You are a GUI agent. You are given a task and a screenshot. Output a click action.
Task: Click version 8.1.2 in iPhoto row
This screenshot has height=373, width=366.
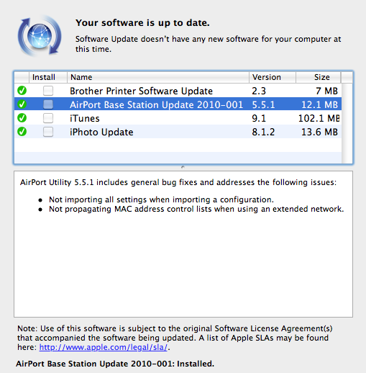[x=263, y=132]
